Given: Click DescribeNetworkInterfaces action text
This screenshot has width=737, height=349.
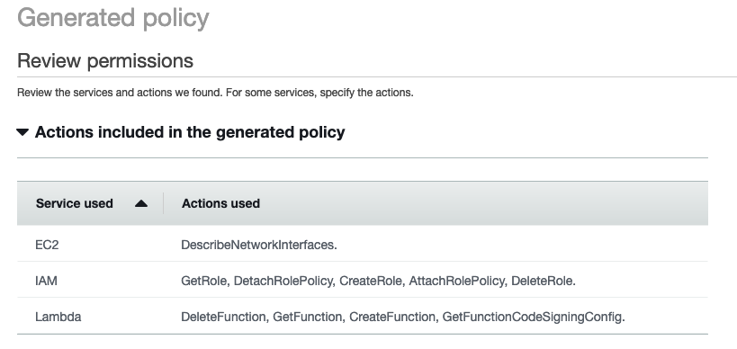Looking at the screenshot, I should coord(259,245).
